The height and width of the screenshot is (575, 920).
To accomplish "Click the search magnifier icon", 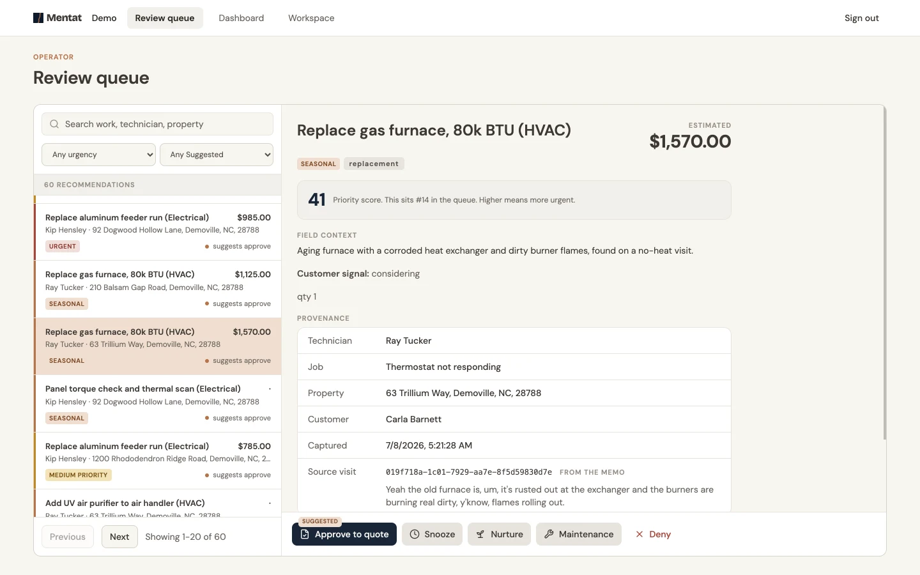I will tap(54, 124).
